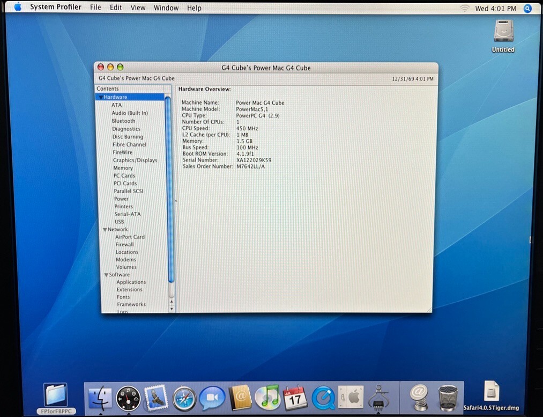543x417 pixels.
Task: Click the sales order number M7642LL/A
Action: click(251, 167)
